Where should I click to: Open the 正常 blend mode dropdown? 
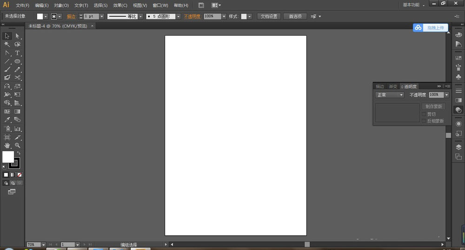point(390,95)
